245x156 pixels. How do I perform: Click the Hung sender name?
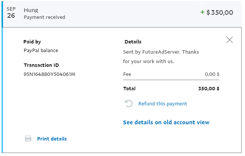click(31, 10)
